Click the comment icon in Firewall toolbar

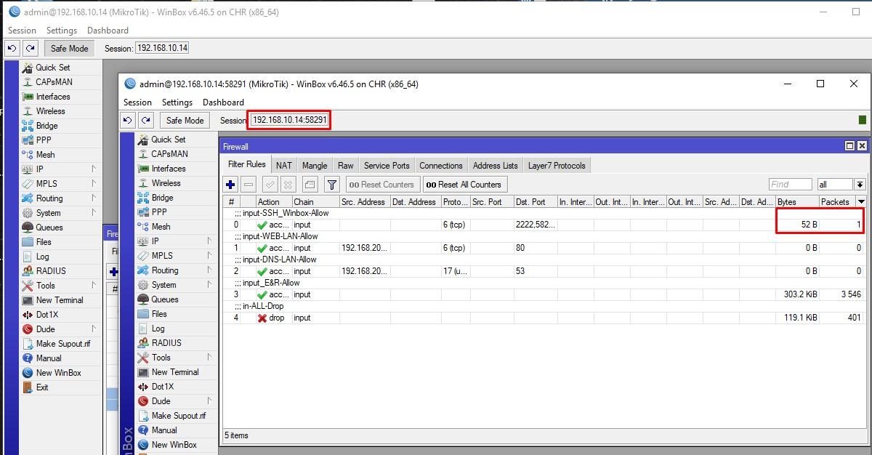(309, 185)
